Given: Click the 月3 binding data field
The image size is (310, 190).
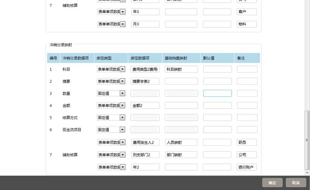Looking at the screenshot, I should coord(145,25).
